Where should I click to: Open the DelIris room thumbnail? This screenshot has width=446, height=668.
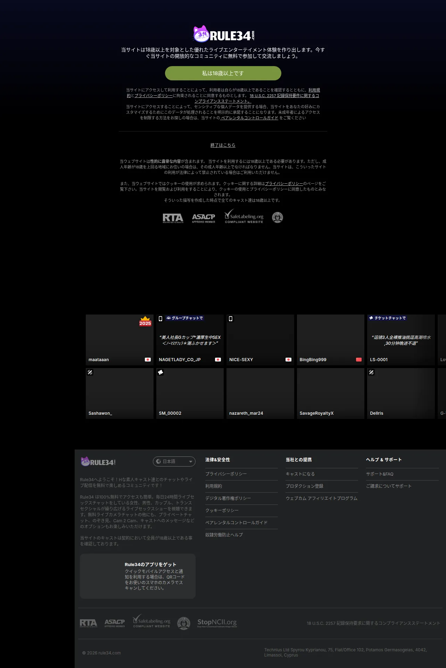pyautogui.click(x=401, y=393)
